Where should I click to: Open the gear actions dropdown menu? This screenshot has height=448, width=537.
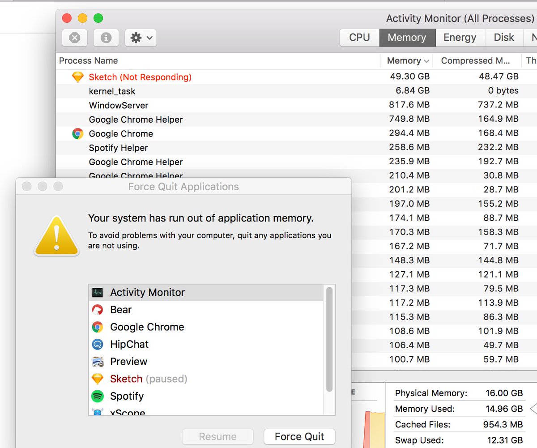pos(141,38)
